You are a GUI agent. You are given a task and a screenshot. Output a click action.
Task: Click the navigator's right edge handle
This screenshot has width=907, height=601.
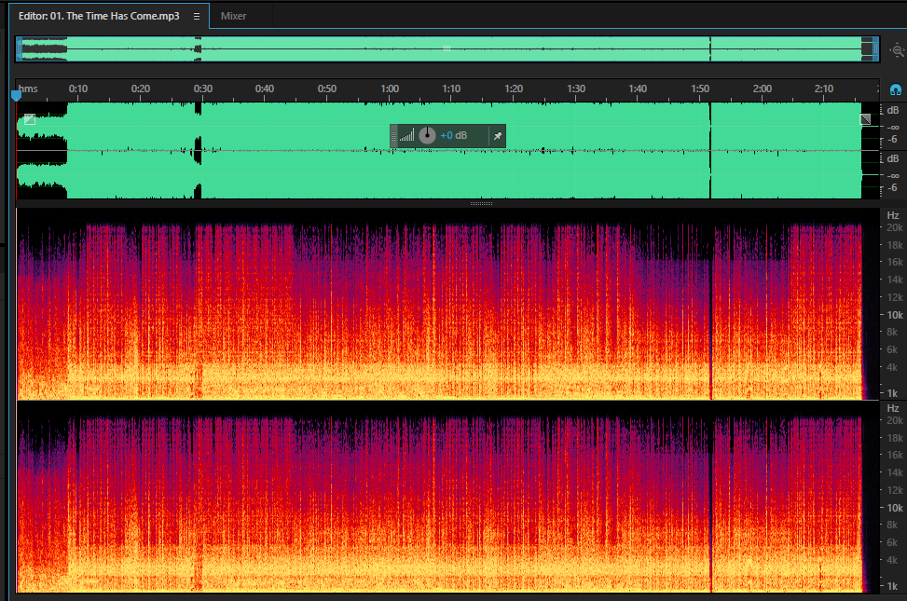[x=875, y=49]
